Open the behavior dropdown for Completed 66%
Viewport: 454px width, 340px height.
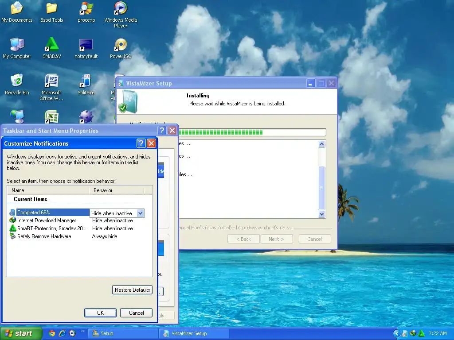click(141, 213)
